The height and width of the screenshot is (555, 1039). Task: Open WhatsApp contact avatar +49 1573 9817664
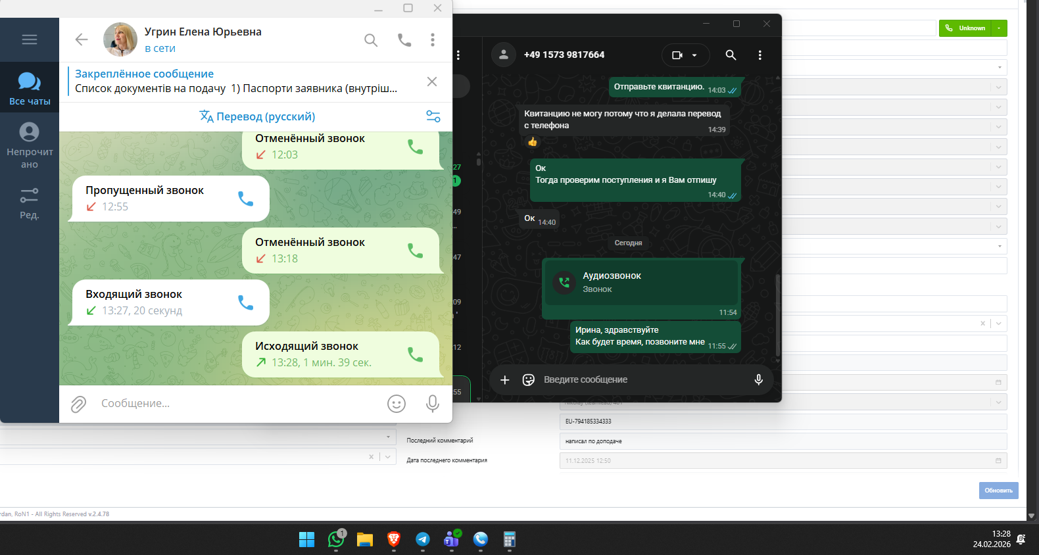[x=504, y=55]
